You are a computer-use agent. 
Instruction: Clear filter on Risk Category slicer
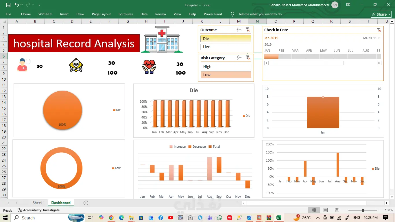(248, 58)
